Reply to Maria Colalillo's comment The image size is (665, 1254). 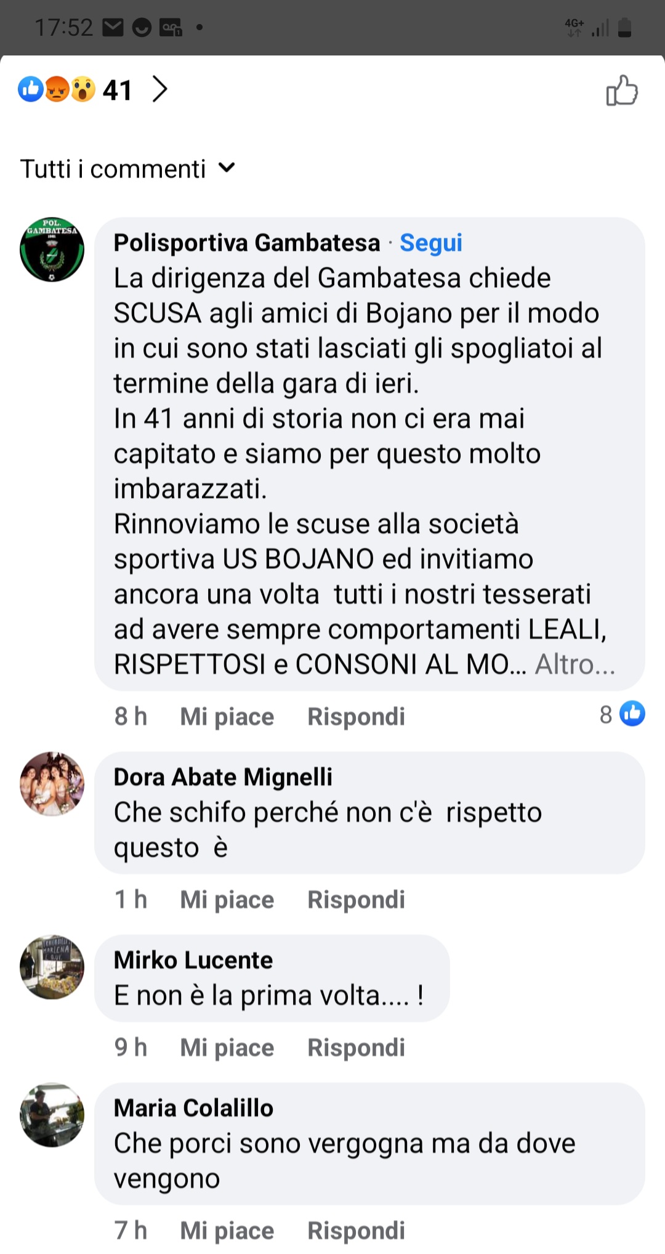tap(356, 1230)
